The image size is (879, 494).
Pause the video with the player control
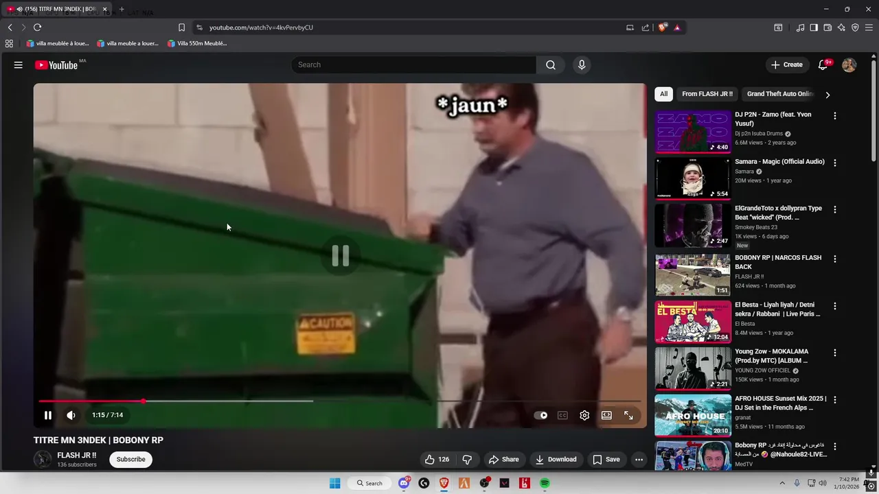tap(48, 415)
